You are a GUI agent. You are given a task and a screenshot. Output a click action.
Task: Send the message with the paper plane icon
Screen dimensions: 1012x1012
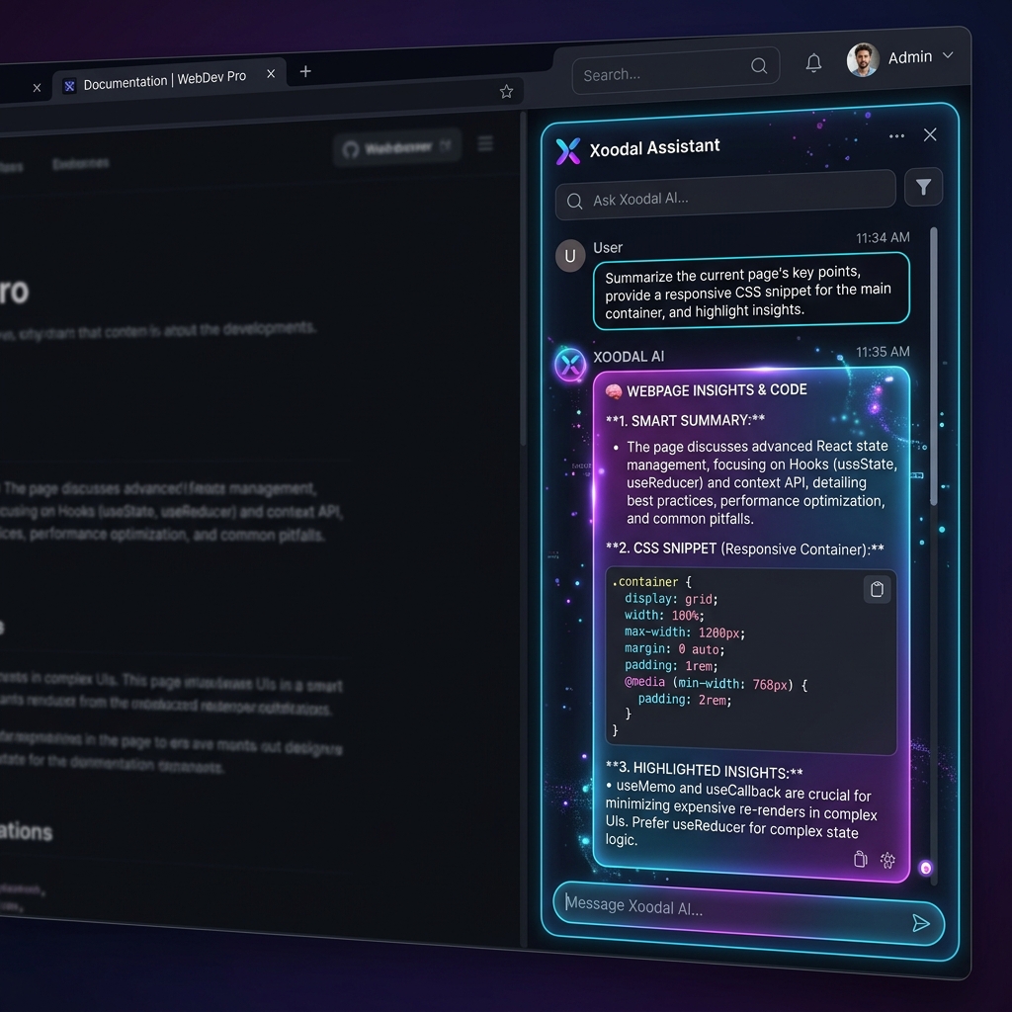pyautogui.click(x=921, y=924)
